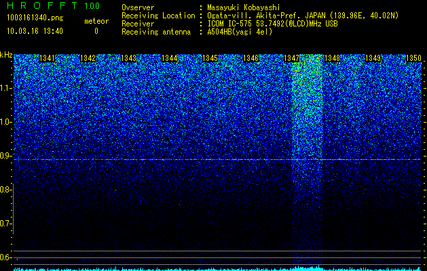Click the 1343 time marker label

coord(128,58)
